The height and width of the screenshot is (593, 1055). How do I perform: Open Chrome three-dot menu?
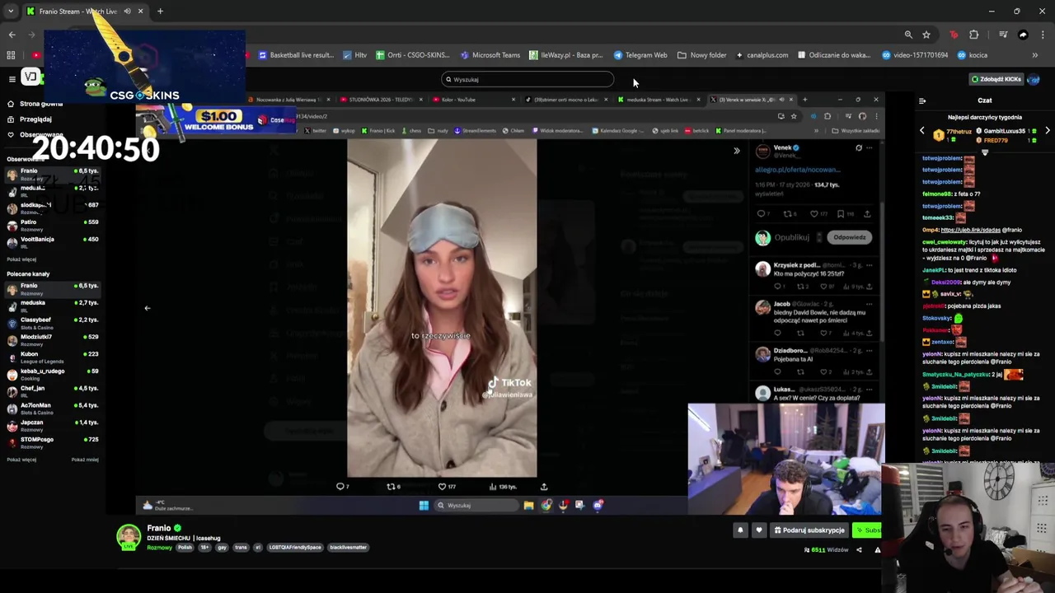(1043, 35)
